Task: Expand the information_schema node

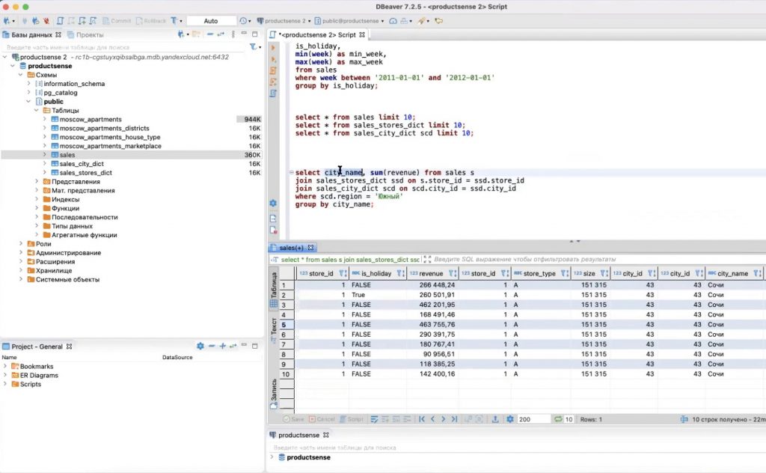Action: point(29,84)
